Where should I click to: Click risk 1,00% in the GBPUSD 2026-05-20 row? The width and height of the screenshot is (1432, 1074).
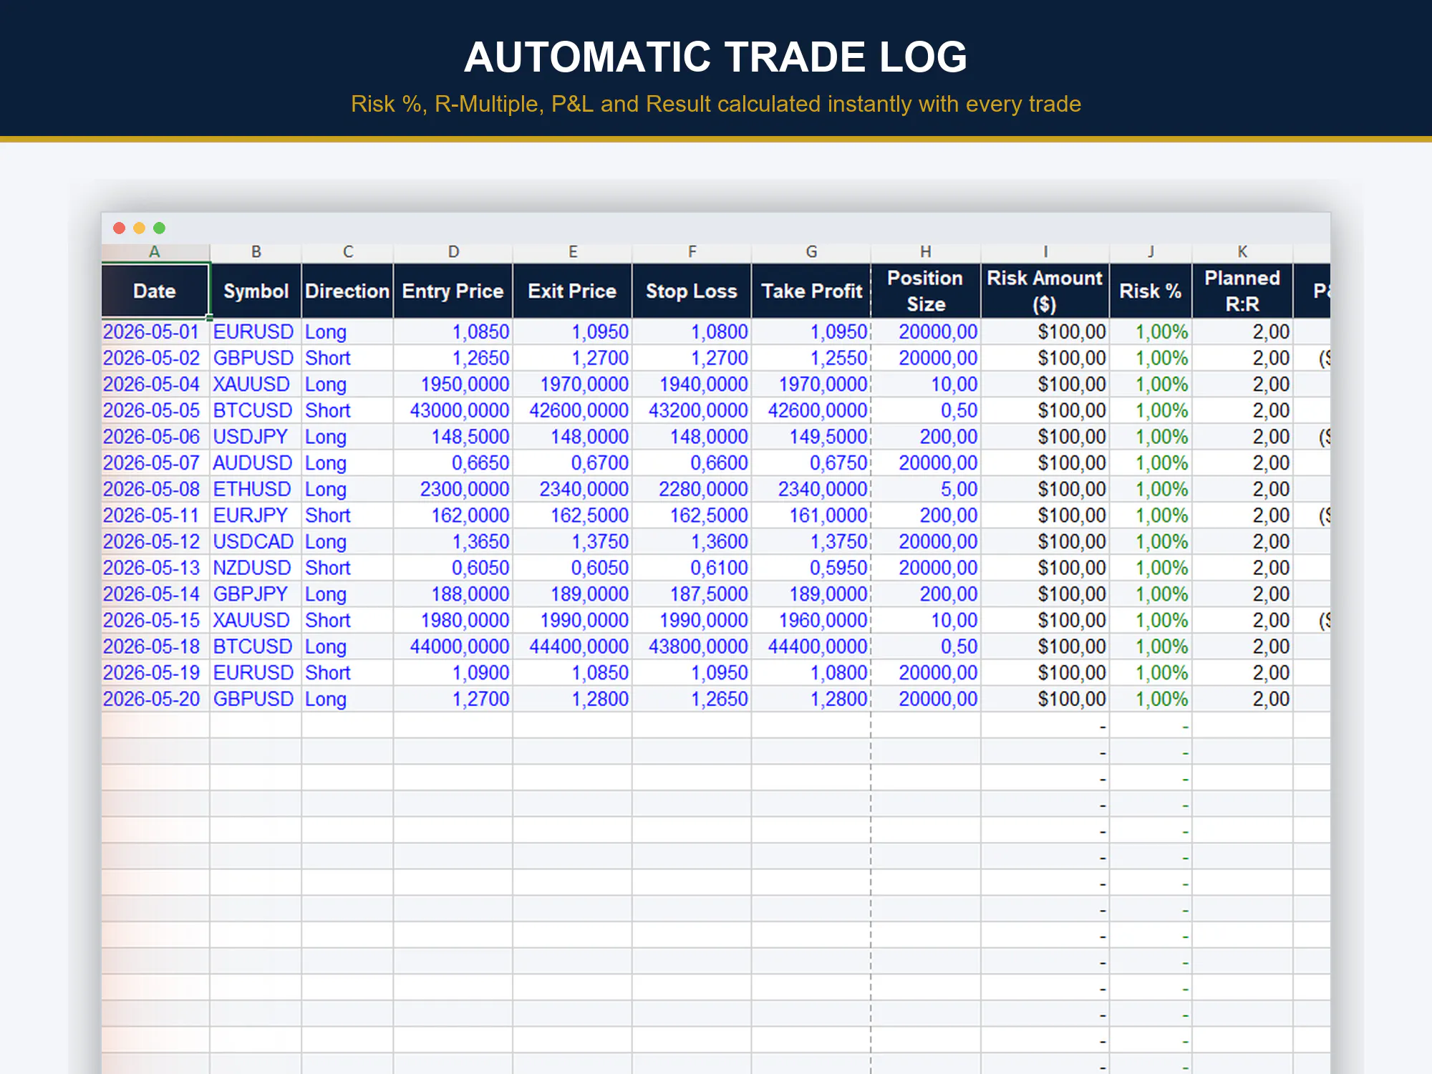1151,700
